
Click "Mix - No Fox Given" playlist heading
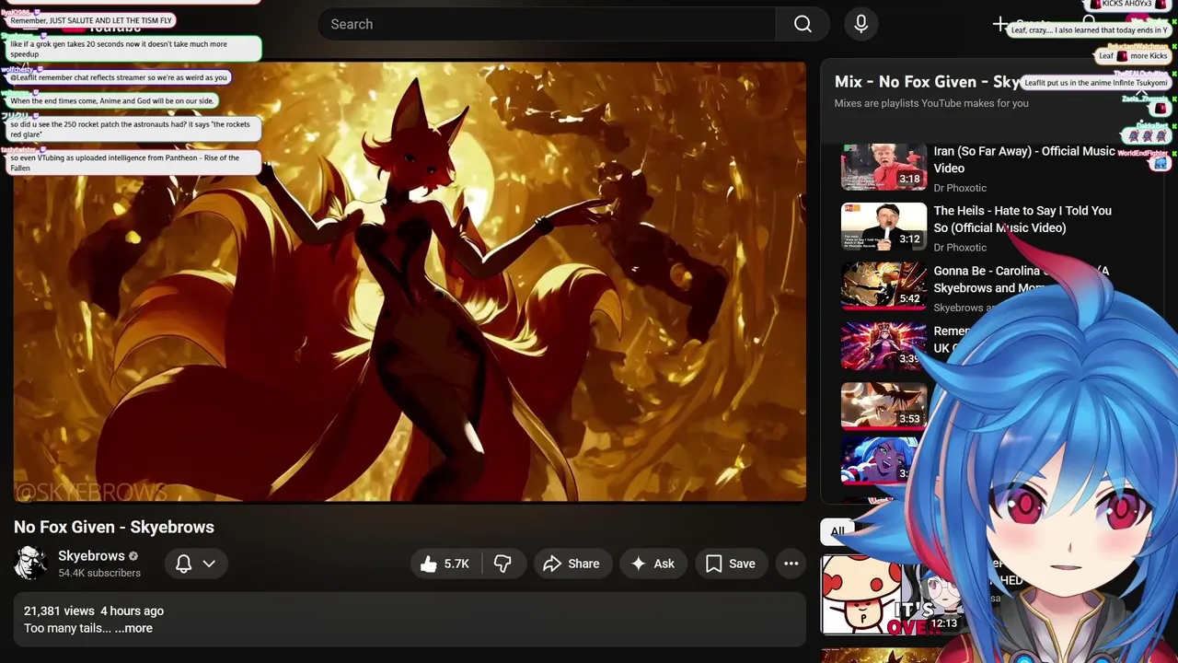[x=927, y=82]
